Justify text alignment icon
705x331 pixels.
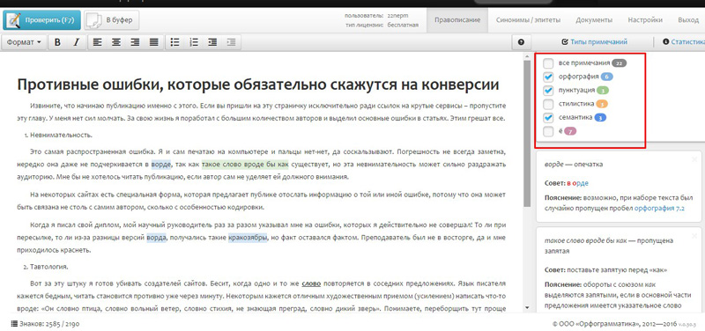coord(153,42)
